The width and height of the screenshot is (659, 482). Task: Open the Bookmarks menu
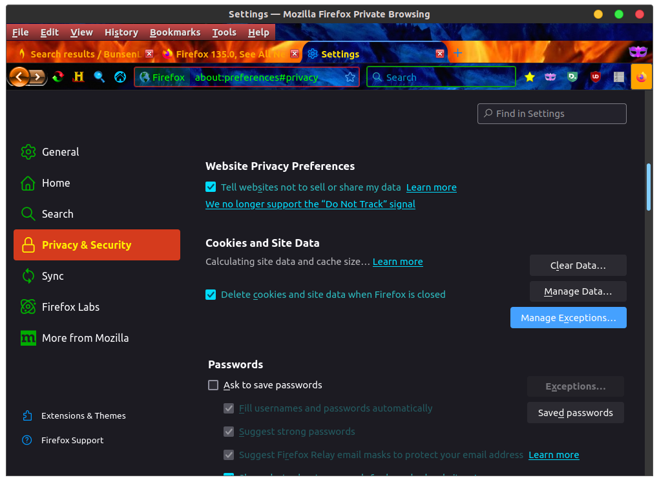click(x=175, y=32)
